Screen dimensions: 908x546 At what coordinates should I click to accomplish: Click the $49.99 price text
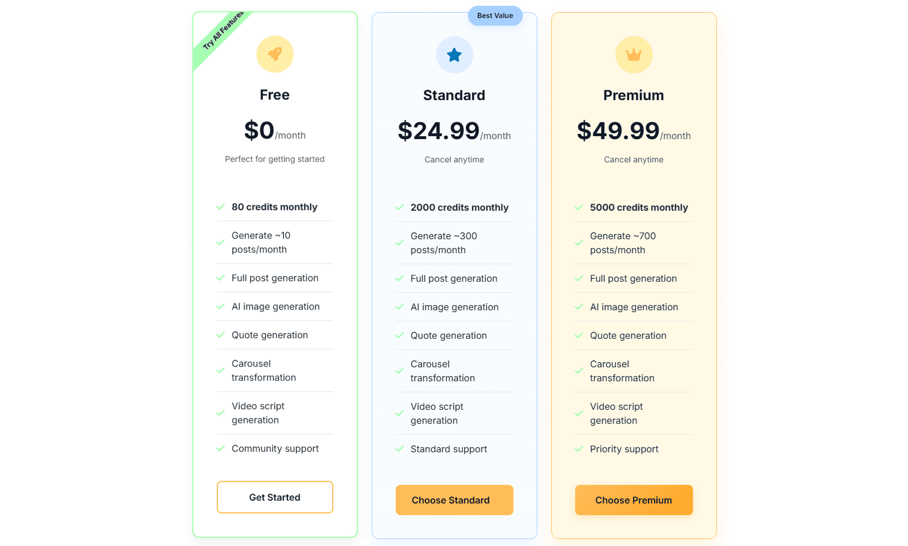pos(618,131)
